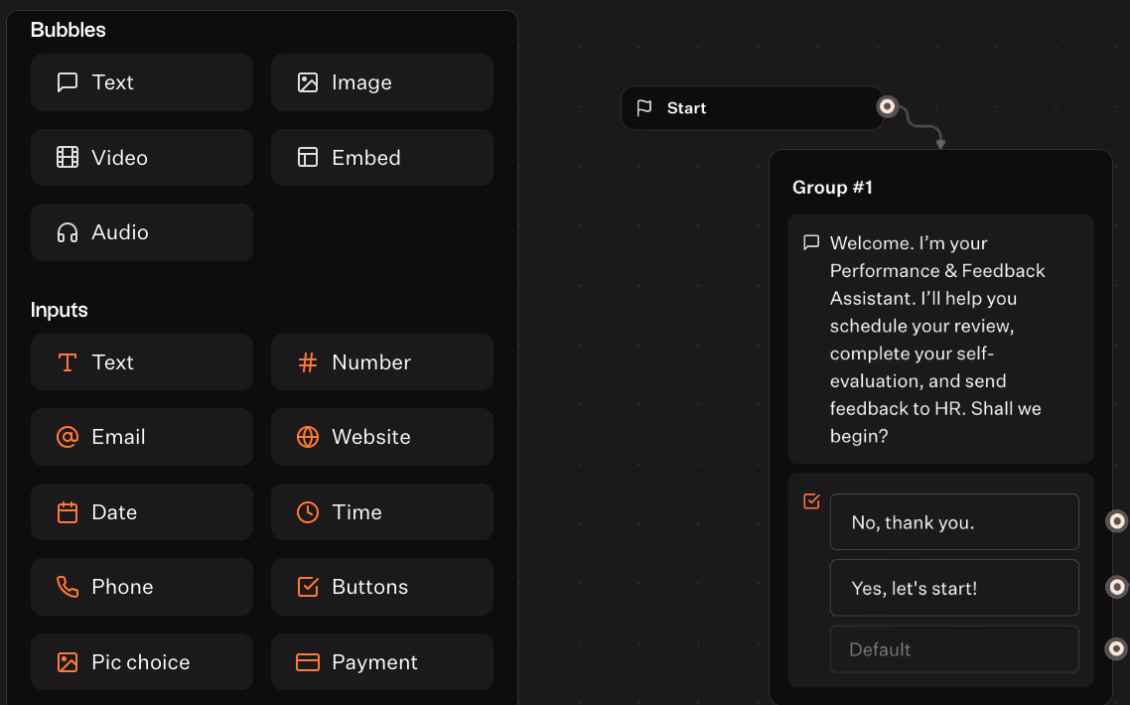The width and height of the screenshot is (1130, 705).
Task: Choose the Date input block
Action: tap(141, 512)
